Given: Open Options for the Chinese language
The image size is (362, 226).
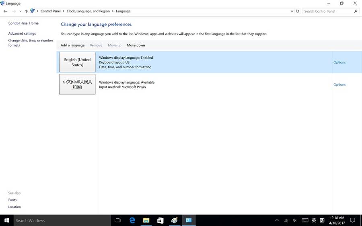Looking at the screenshot, I should click(x=339, y=84).
